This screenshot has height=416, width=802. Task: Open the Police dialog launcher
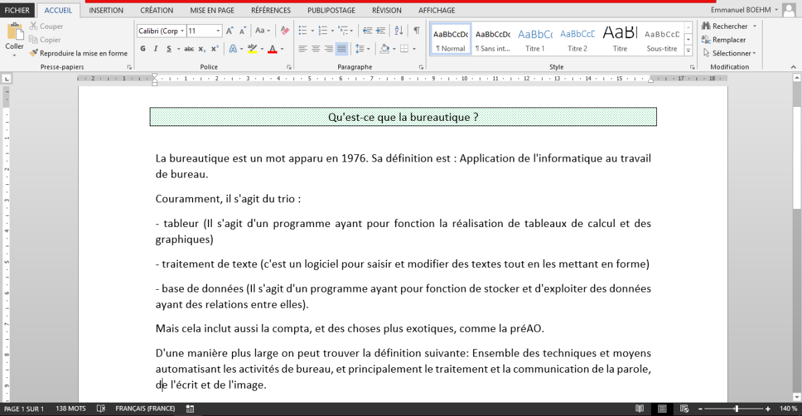click(x=289, y=67)
